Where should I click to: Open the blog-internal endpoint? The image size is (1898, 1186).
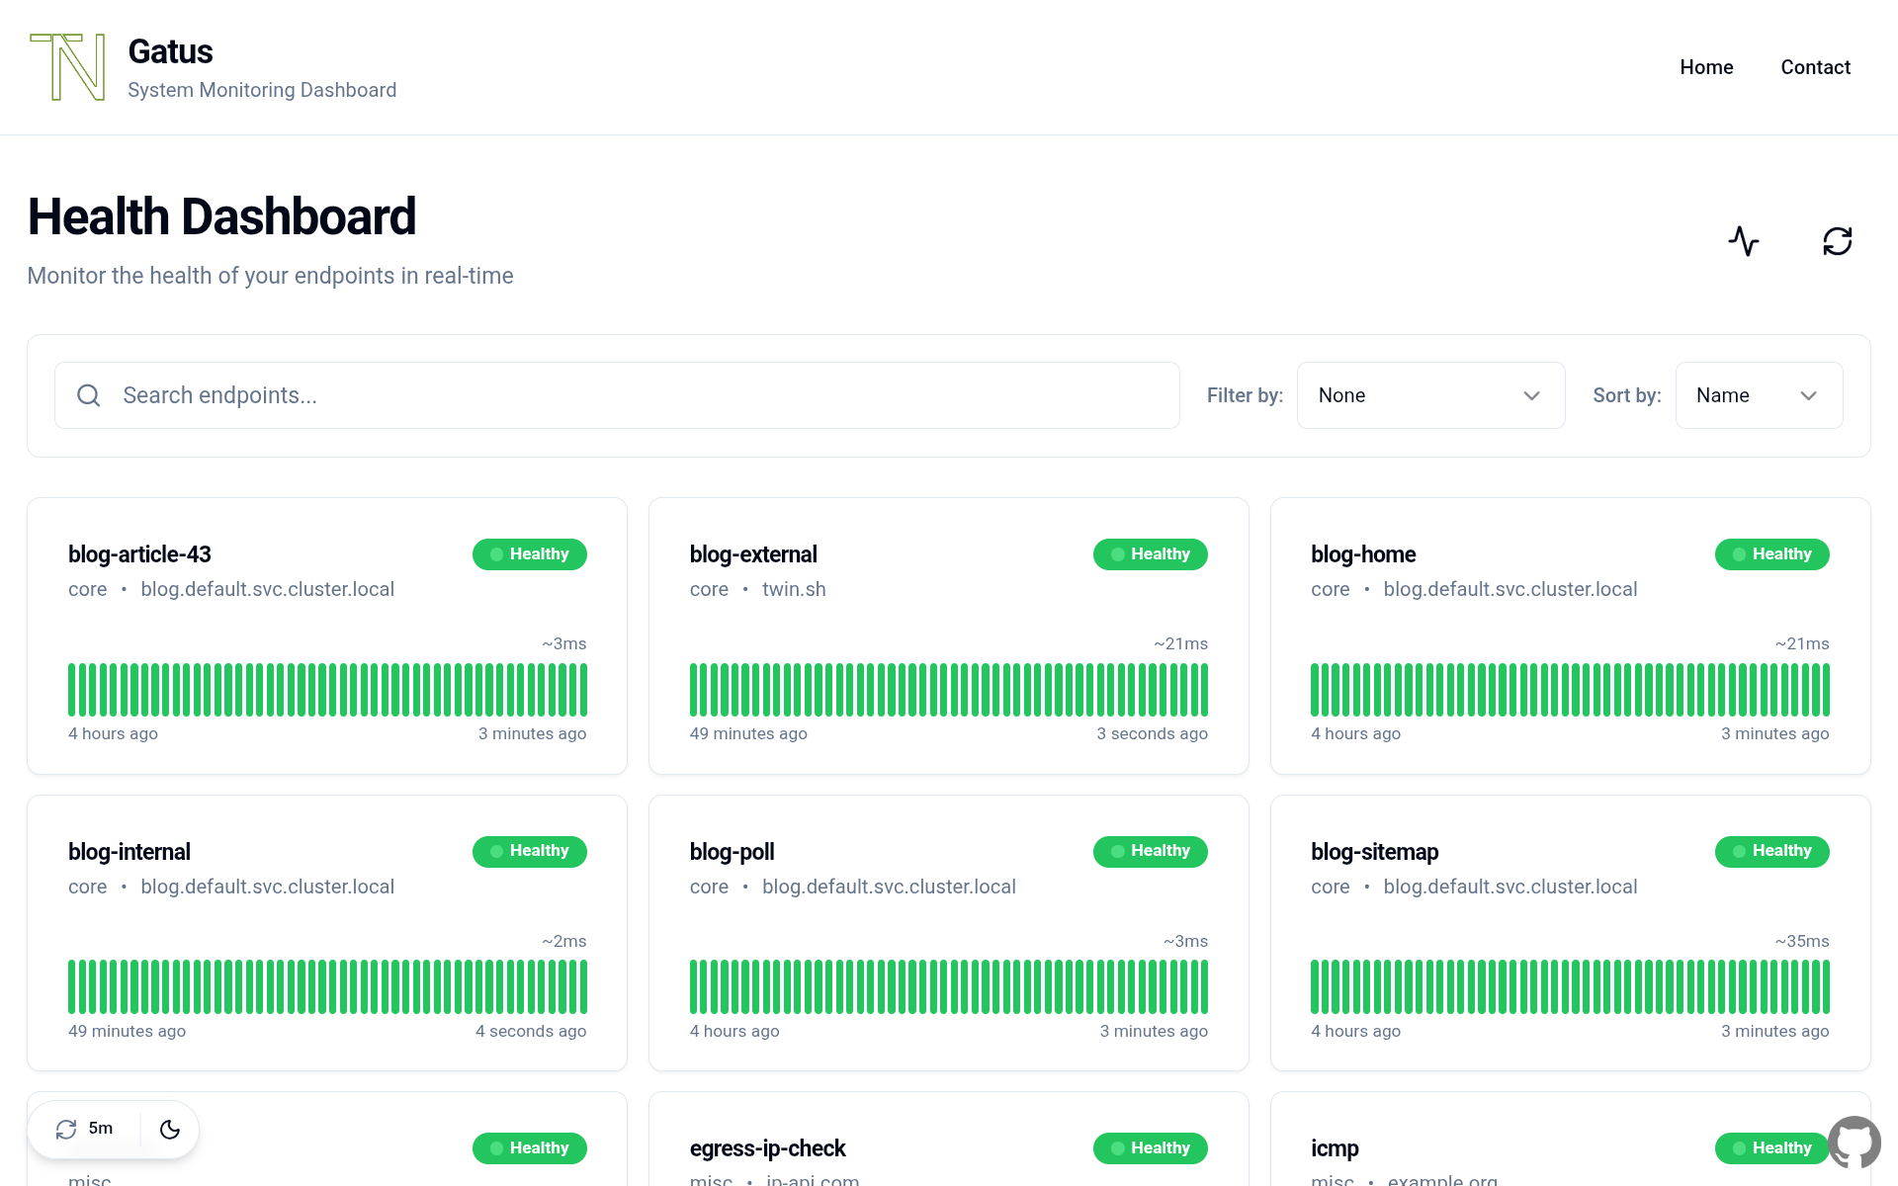[129, 852]
